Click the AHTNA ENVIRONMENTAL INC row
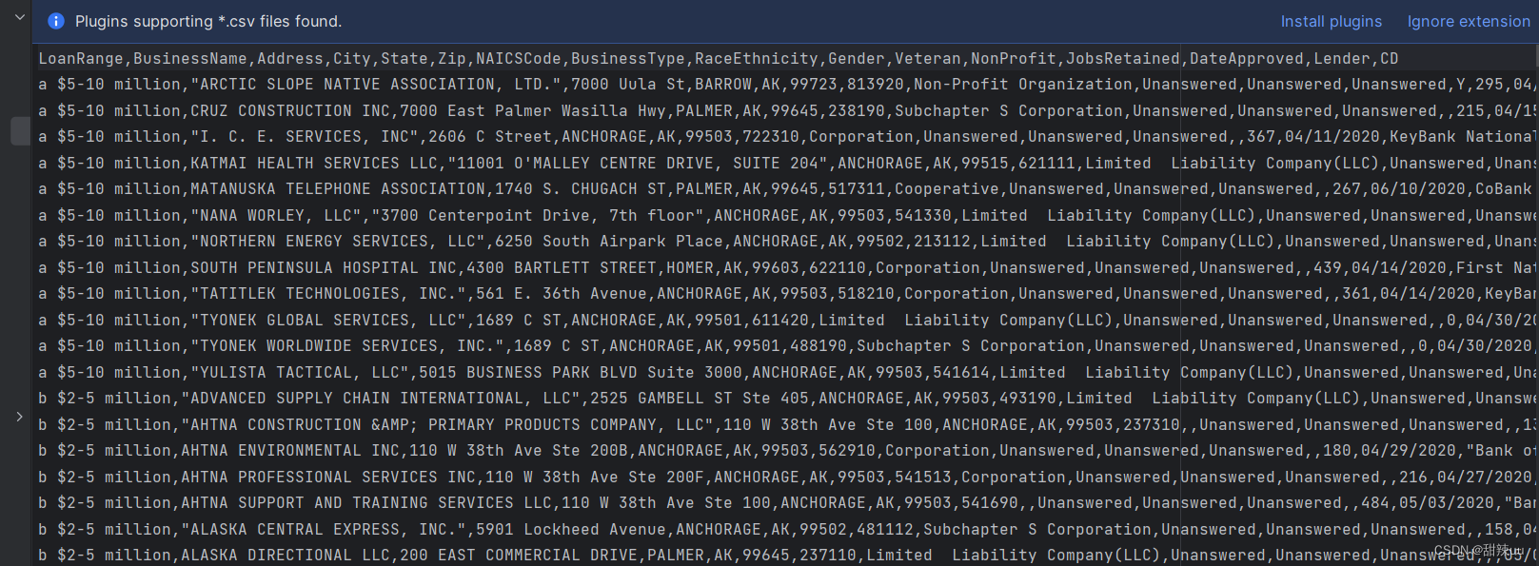The image size is (1539, 566). pos(788,451)
